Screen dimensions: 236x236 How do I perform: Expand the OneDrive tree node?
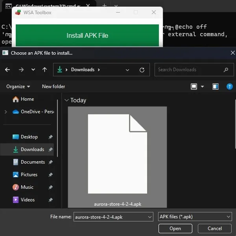click(x=6, y=112)
